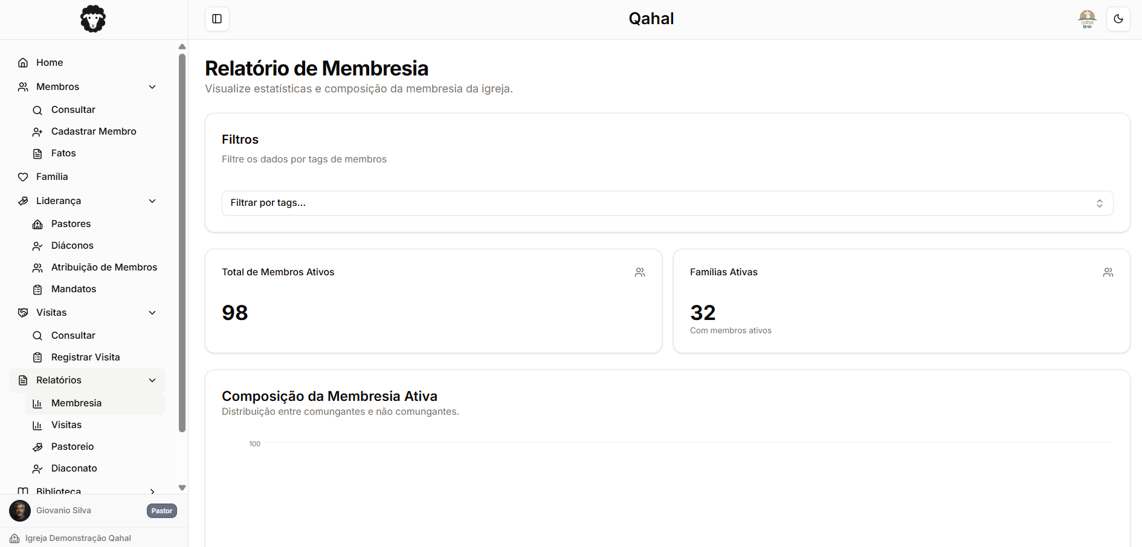Click Giovanio Silva user profile avatar
Image resolution: width=1142 pixels, height=547 pixels.
point(20,511)
